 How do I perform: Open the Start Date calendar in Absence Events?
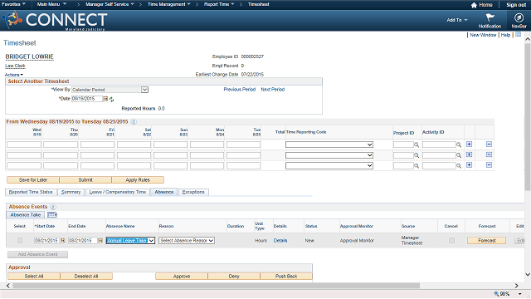[x=63, y=241]
